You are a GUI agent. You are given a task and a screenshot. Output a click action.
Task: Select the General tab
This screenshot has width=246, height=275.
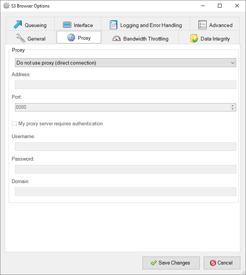31,38
